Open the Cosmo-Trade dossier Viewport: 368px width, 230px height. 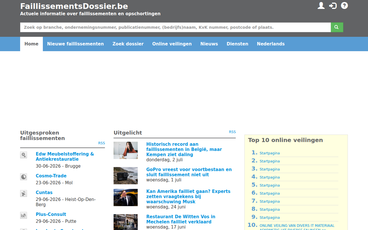tap(51, 176)
